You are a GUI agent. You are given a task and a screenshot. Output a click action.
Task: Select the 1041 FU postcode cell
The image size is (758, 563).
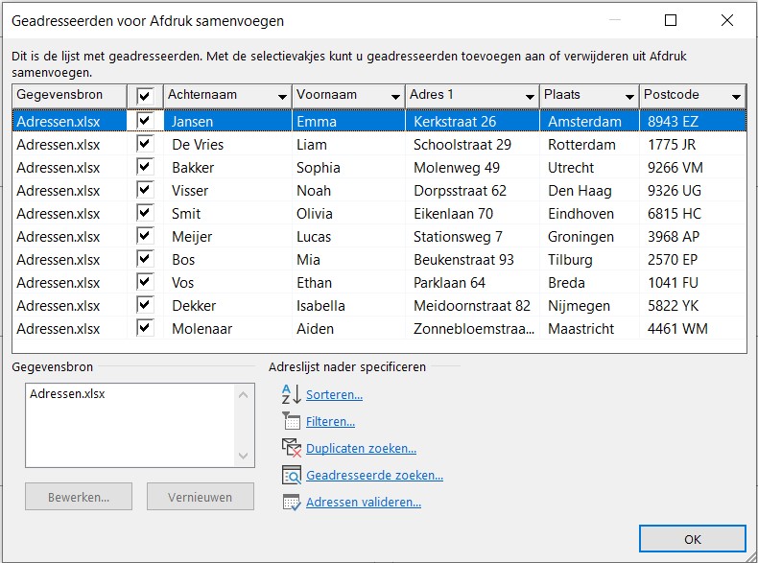(x=693, y=283)
